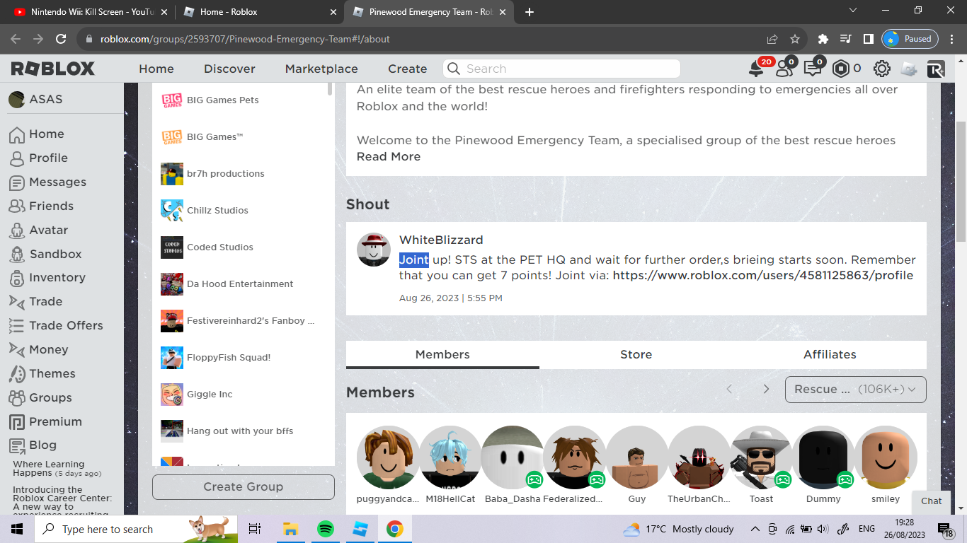This screenshot has width=967, height=543.
Task: Click the groups list scrollbar
Action: 330,89
